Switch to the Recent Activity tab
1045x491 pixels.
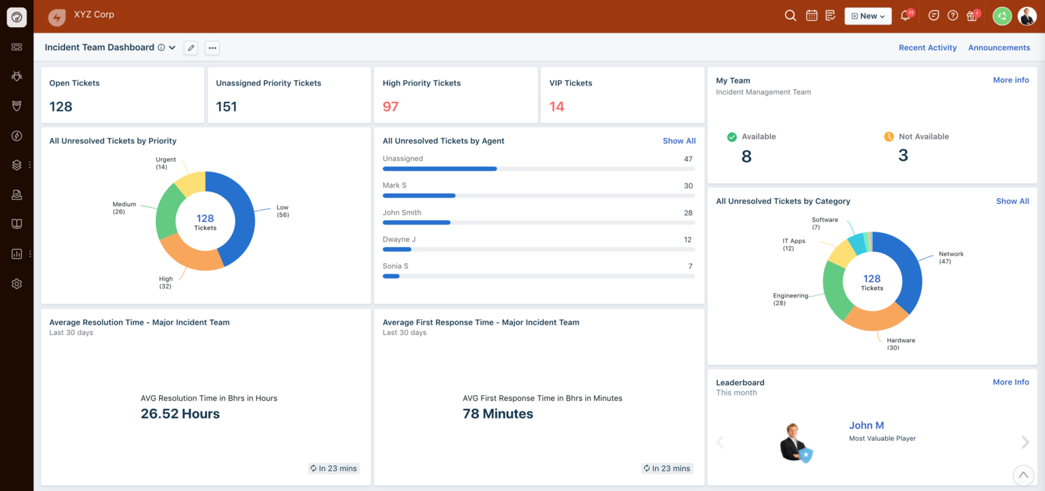(x=927, y=48)
